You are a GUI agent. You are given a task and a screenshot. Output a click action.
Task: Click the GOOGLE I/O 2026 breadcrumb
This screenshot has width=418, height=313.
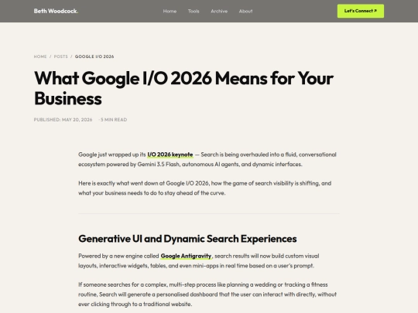coord(94,56)
